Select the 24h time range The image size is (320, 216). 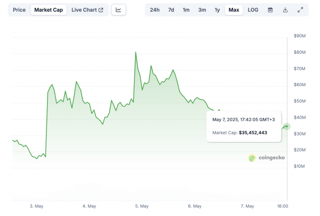[155, 10]
